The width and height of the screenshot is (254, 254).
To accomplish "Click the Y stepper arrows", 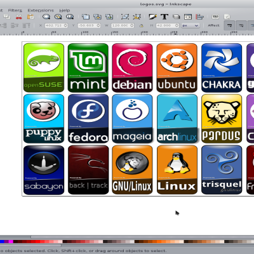I will [x=98, y=25].
